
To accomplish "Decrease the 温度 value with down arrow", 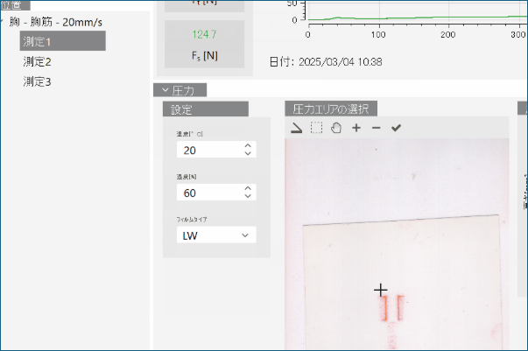I will click(248, 154).
